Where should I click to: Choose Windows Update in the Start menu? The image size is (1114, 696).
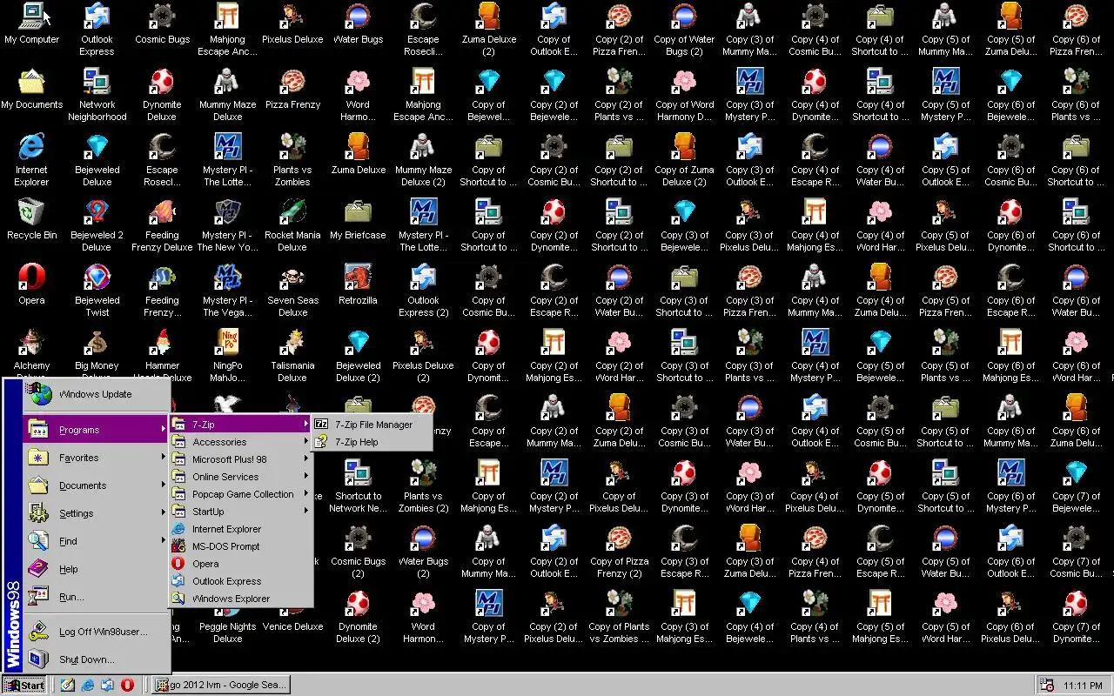[x=96, y=394]
